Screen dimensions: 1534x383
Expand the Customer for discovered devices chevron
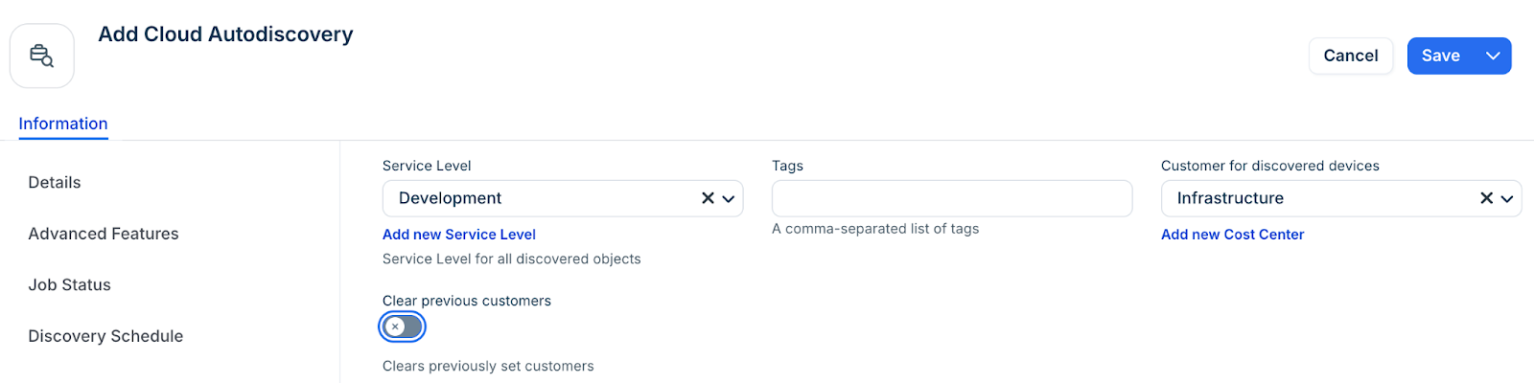pyautogui.click(x=1507, y=198)
